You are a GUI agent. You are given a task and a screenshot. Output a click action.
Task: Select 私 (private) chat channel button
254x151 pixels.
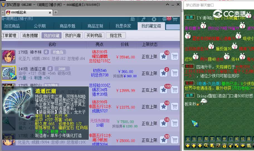click(x=218, y=139)
